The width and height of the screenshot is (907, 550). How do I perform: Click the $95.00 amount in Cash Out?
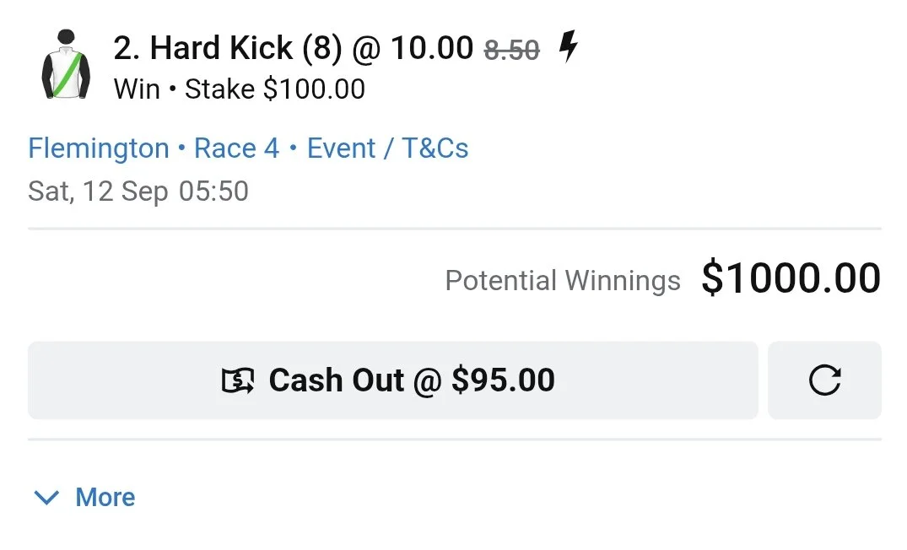(x=503, y=380)
